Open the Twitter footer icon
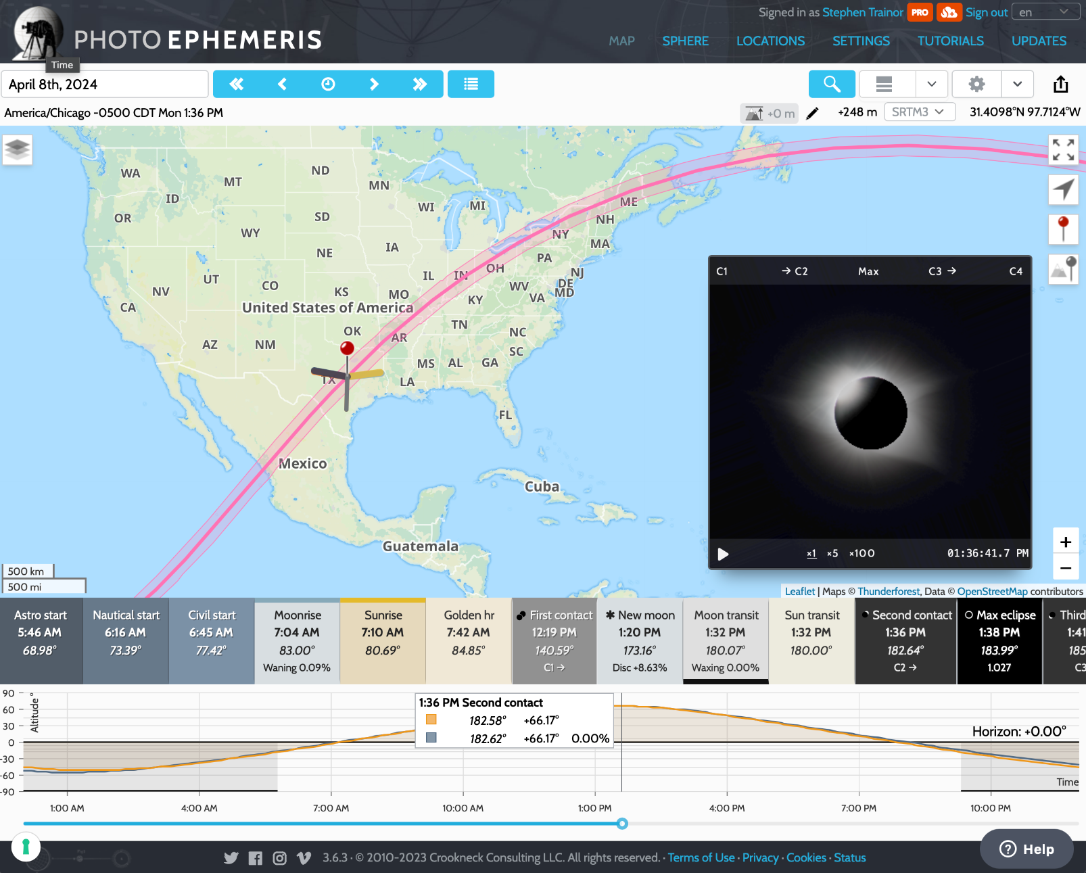1086x873 pixels. pyautogui.click(x=231, y=857)
